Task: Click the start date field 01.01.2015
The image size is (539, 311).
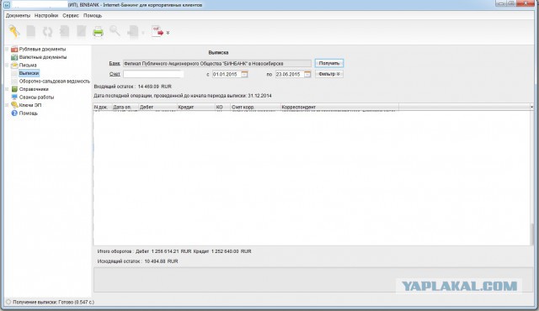Action: (227, 74)
